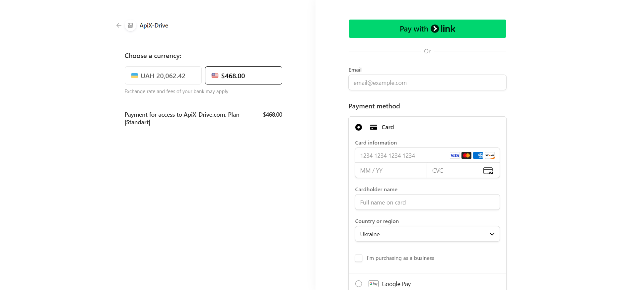
Task: Click the 'Payment for access to ApiX-Drive.com' description
Action: pos(182,118)
